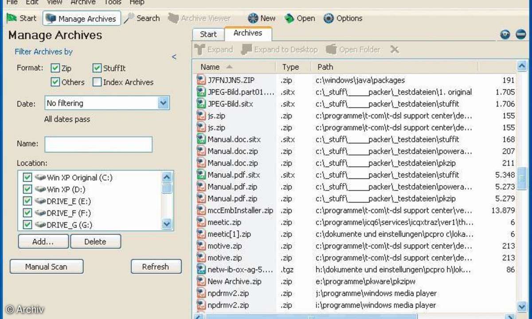Enable the Index Archives checkbox
Viewport: 532px width, 319px height.
tap(97, 82)
